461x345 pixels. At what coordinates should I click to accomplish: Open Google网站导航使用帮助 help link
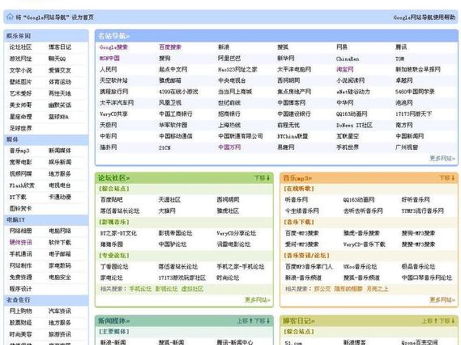pyautogui.click(x=424, y=17)
